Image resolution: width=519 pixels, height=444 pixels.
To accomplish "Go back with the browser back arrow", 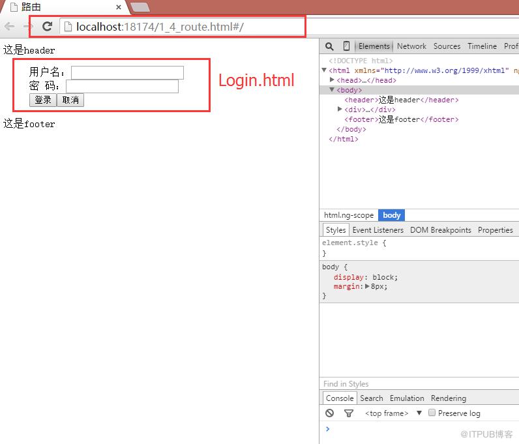I will click(x=10, y=26).
